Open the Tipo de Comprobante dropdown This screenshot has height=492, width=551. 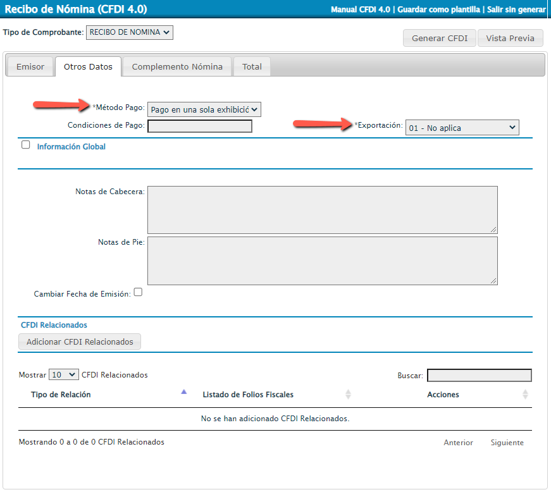[129, 32]
